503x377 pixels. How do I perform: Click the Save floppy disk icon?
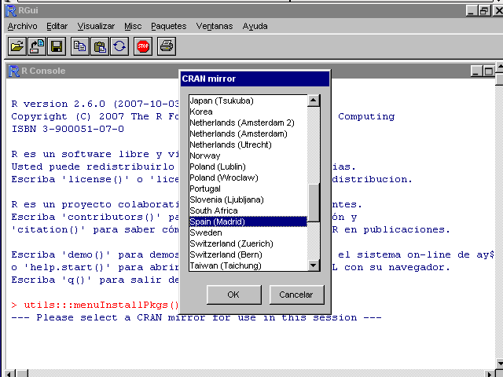[x=57, y=46]
